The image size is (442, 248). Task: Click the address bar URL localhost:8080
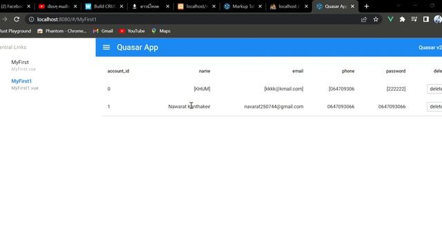click(67, 19)
